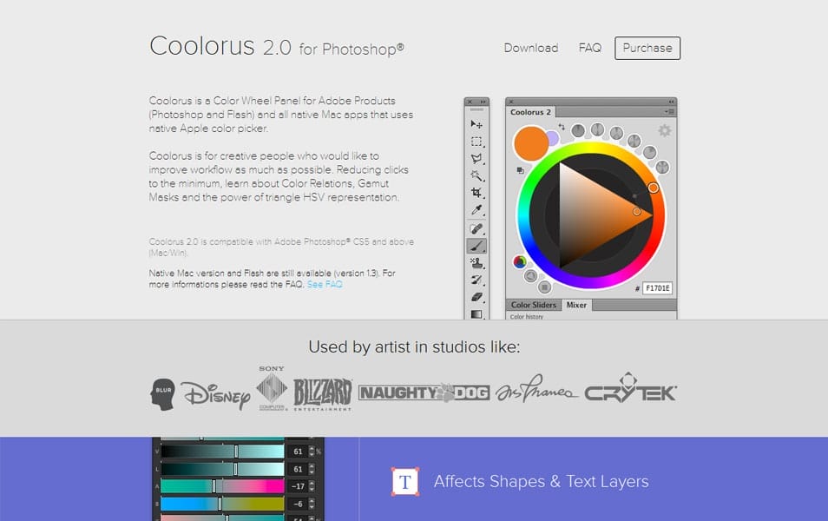Click the stepper arrows beside -17
828x521 pixels.
(312, 486)
